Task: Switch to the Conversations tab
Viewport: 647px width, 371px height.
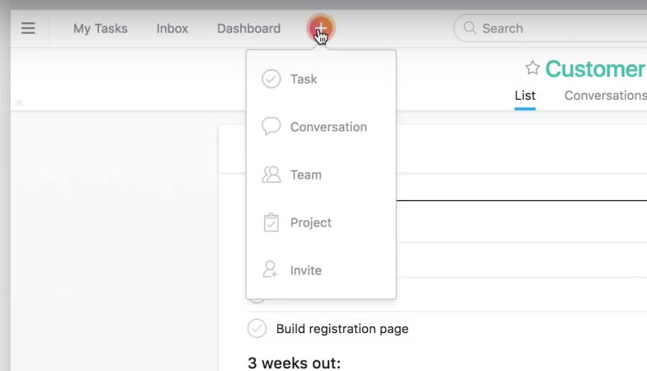Action: [x=606, y=96]
